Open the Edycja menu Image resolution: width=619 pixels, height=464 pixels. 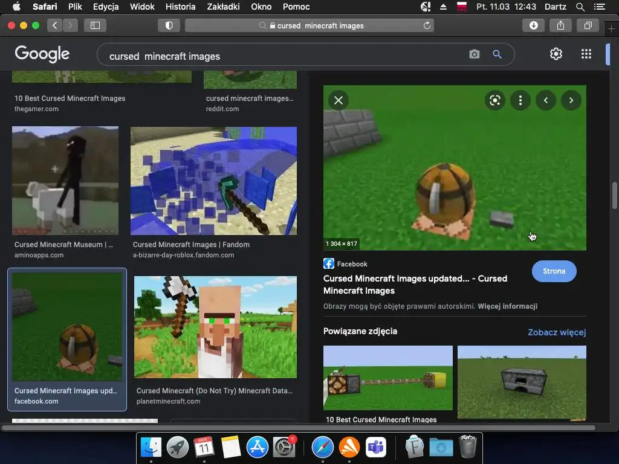point(106,7)
